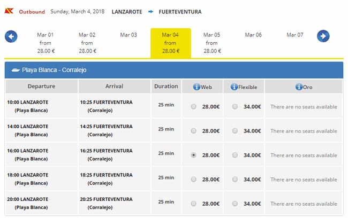This screenshot has width=348, height=218.
Task: Select Flexible fare for 16:00 departure
Action: 235,155
